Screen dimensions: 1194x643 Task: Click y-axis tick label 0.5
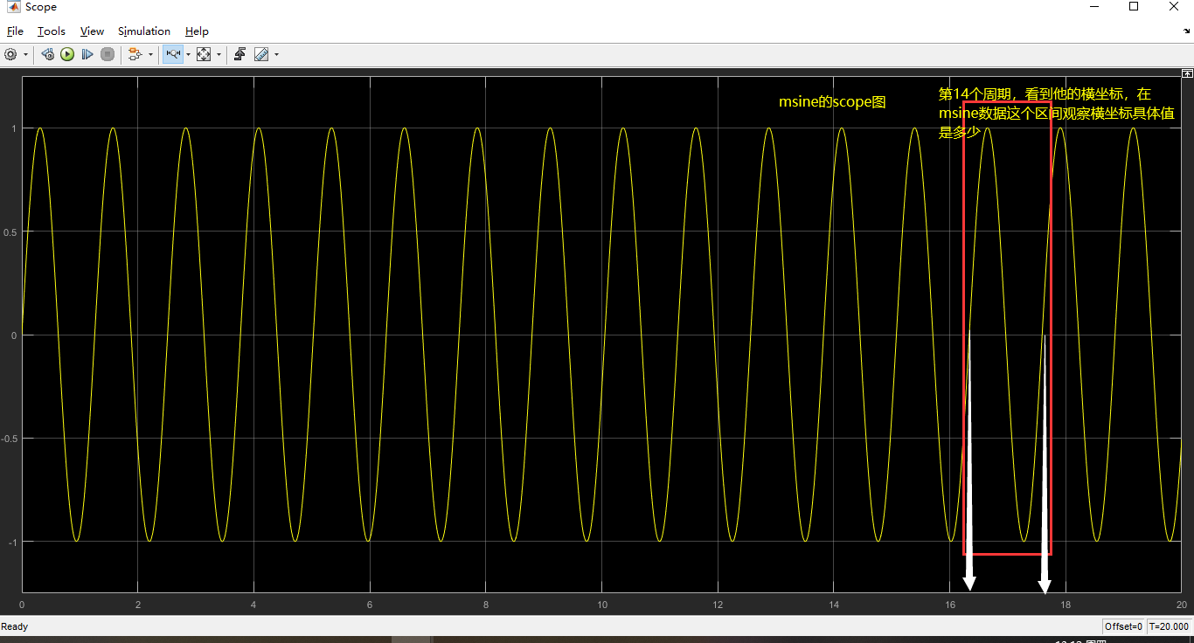point(10,232)
